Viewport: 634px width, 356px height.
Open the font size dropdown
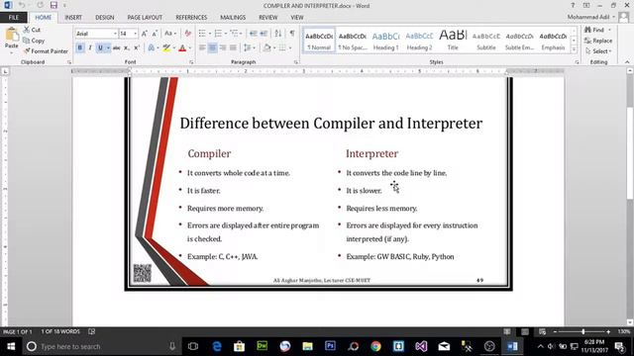coord(136,34)
